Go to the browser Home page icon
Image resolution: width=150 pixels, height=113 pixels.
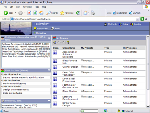[x=41, y=13]
